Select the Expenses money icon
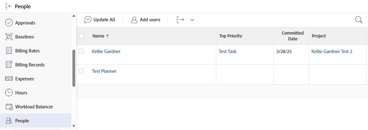368x130 pixels. click(x=9, y=79)
